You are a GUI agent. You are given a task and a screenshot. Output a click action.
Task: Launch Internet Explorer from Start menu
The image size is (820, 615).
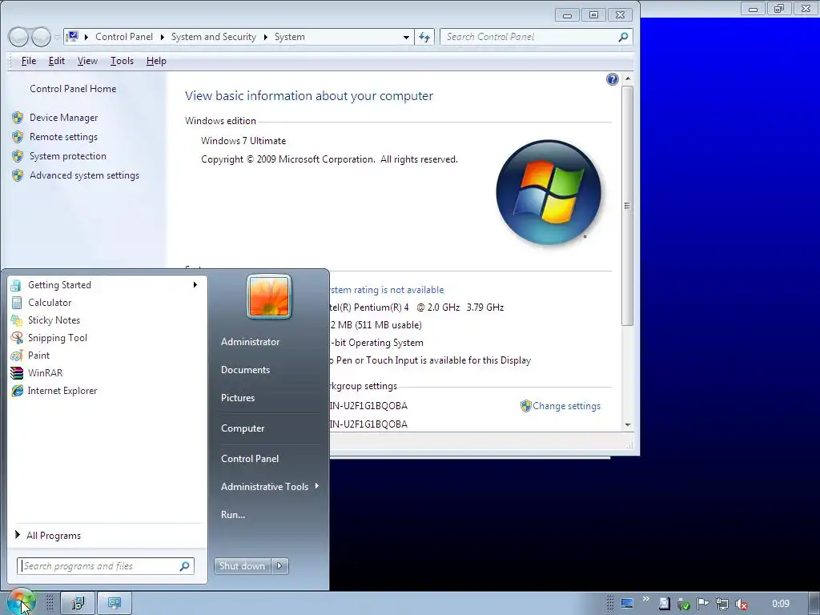(x=62, y=391)
